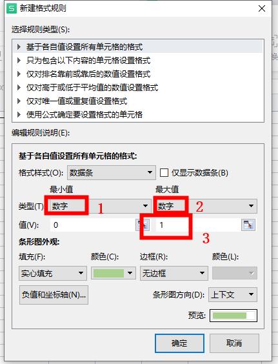Click the WPS spreadsheet logo icon

tap(12, 8)
